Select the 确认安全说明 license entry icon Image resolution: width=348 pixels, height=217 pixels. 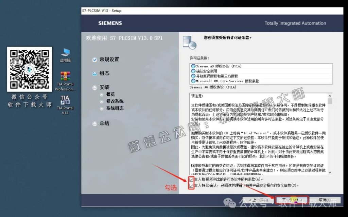[194, 70]
